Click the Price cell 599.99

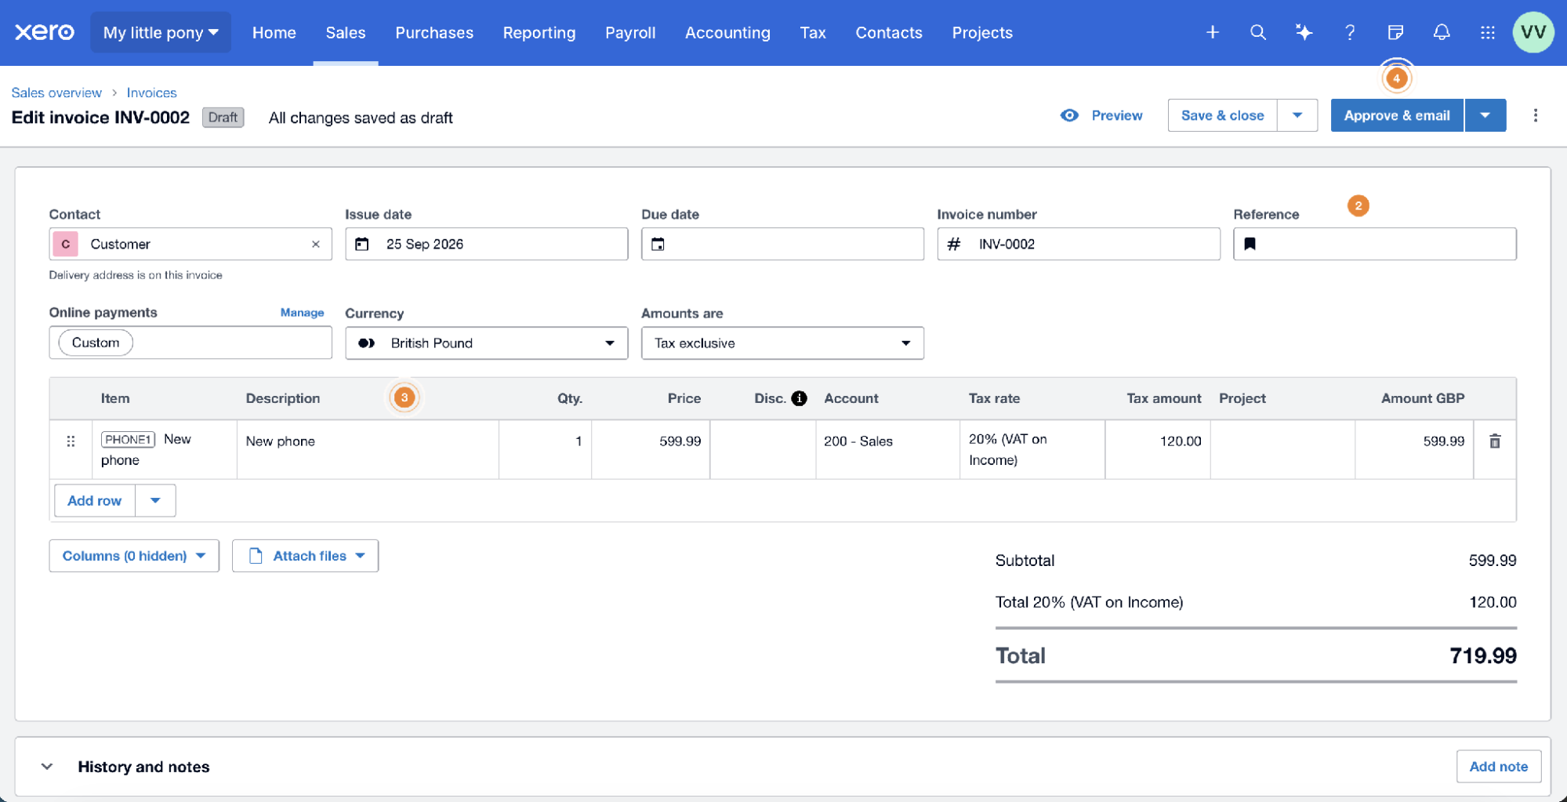click(x=651, y=449)
